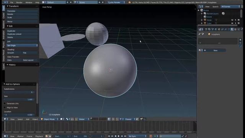The width and height of the screenshot is (245, 138).
Task: Click the timeline editor type icon
Action: click(5, 136)
